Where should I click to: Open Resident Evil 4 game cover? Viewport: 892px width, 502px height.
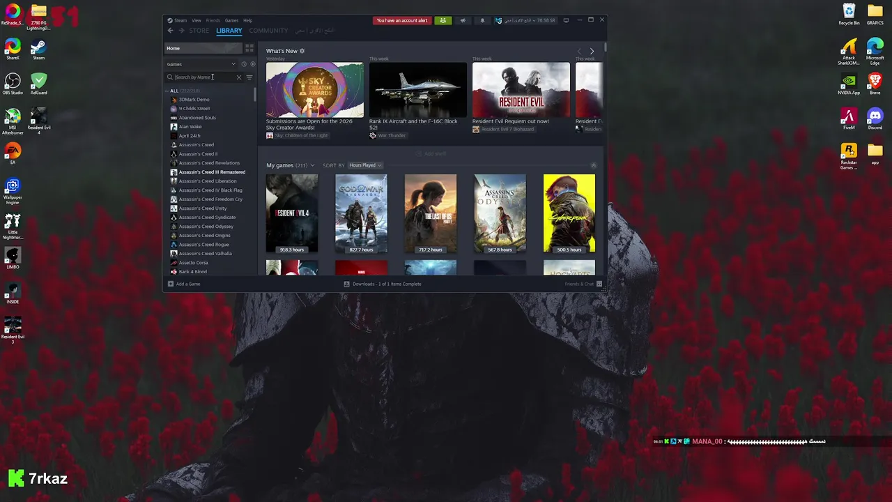[x=292, y=213]
